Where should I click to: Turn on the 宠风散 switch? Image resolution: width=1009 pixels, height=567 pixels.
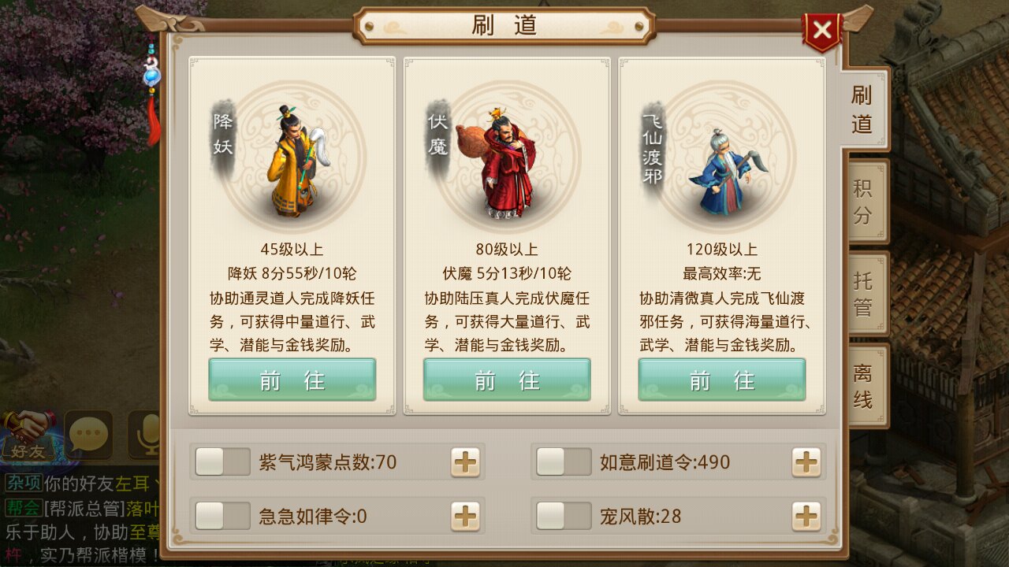(x=564, y=517)
